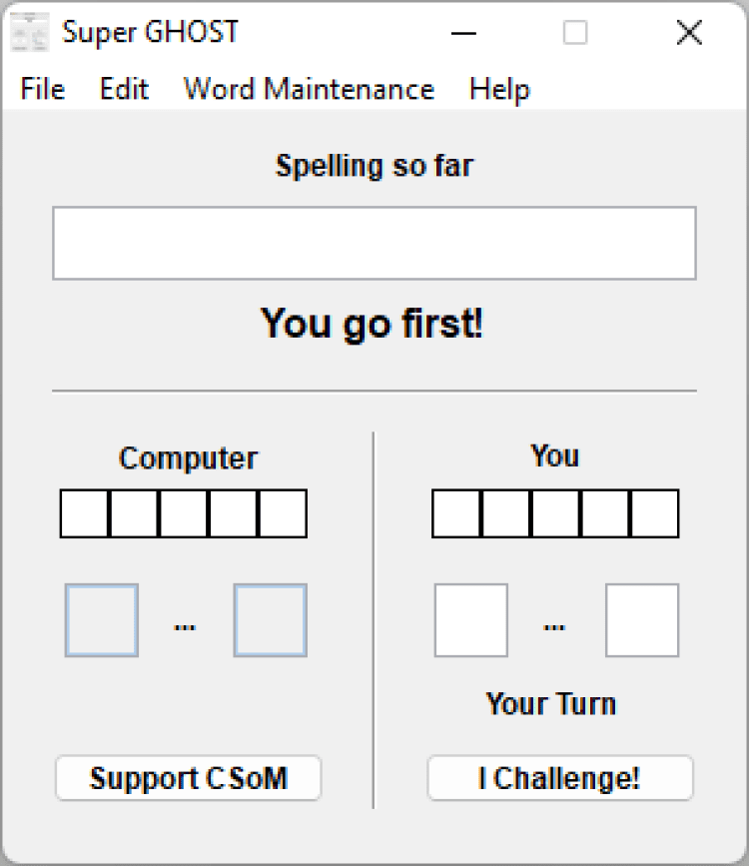Click the Super GHOST app icon
Screen dimensions: 749x866
coord(30,33)
